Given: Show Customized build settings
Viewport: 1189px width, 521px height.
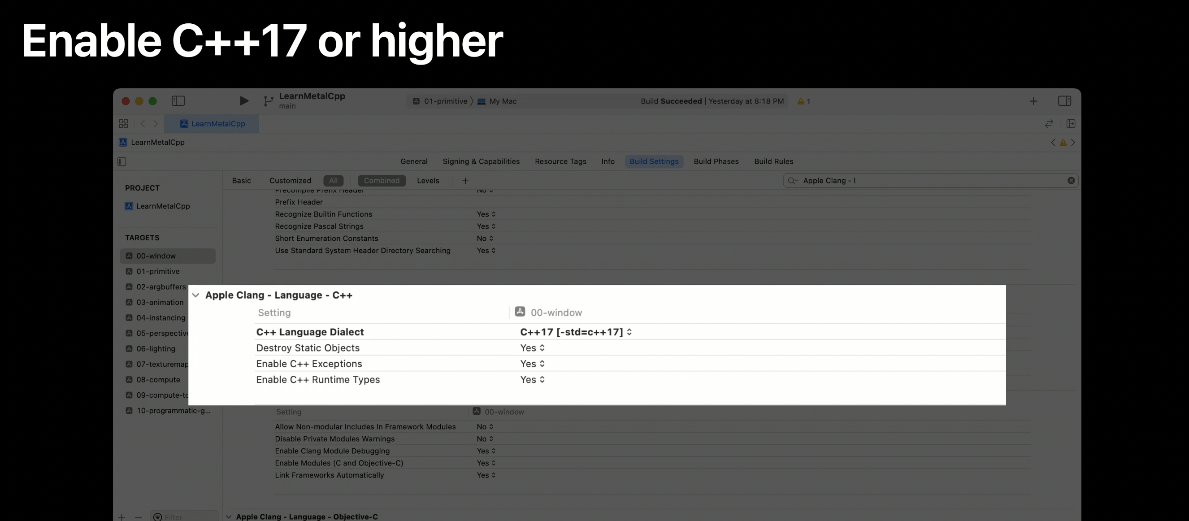Looking at the screenshot, I should (291, 180).
